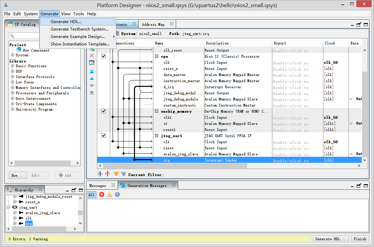Screen dimensions: 374x247
Task: Close the Address Map tab
Action: tap(171, 24)
